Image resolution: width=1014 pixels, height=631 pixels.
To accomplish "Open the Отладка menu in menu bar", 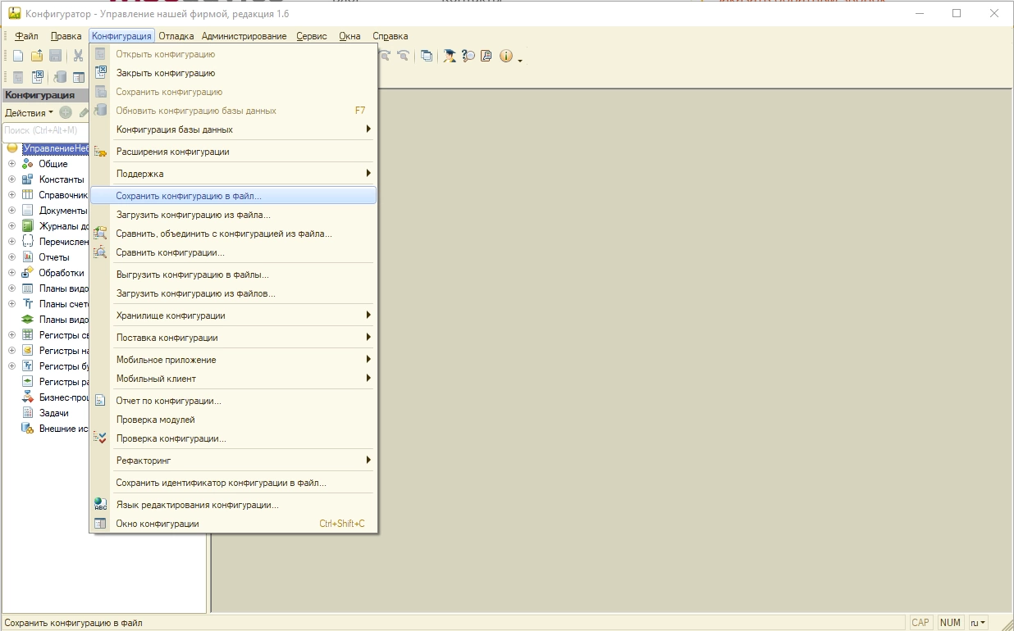I will (x=176, y=36).
